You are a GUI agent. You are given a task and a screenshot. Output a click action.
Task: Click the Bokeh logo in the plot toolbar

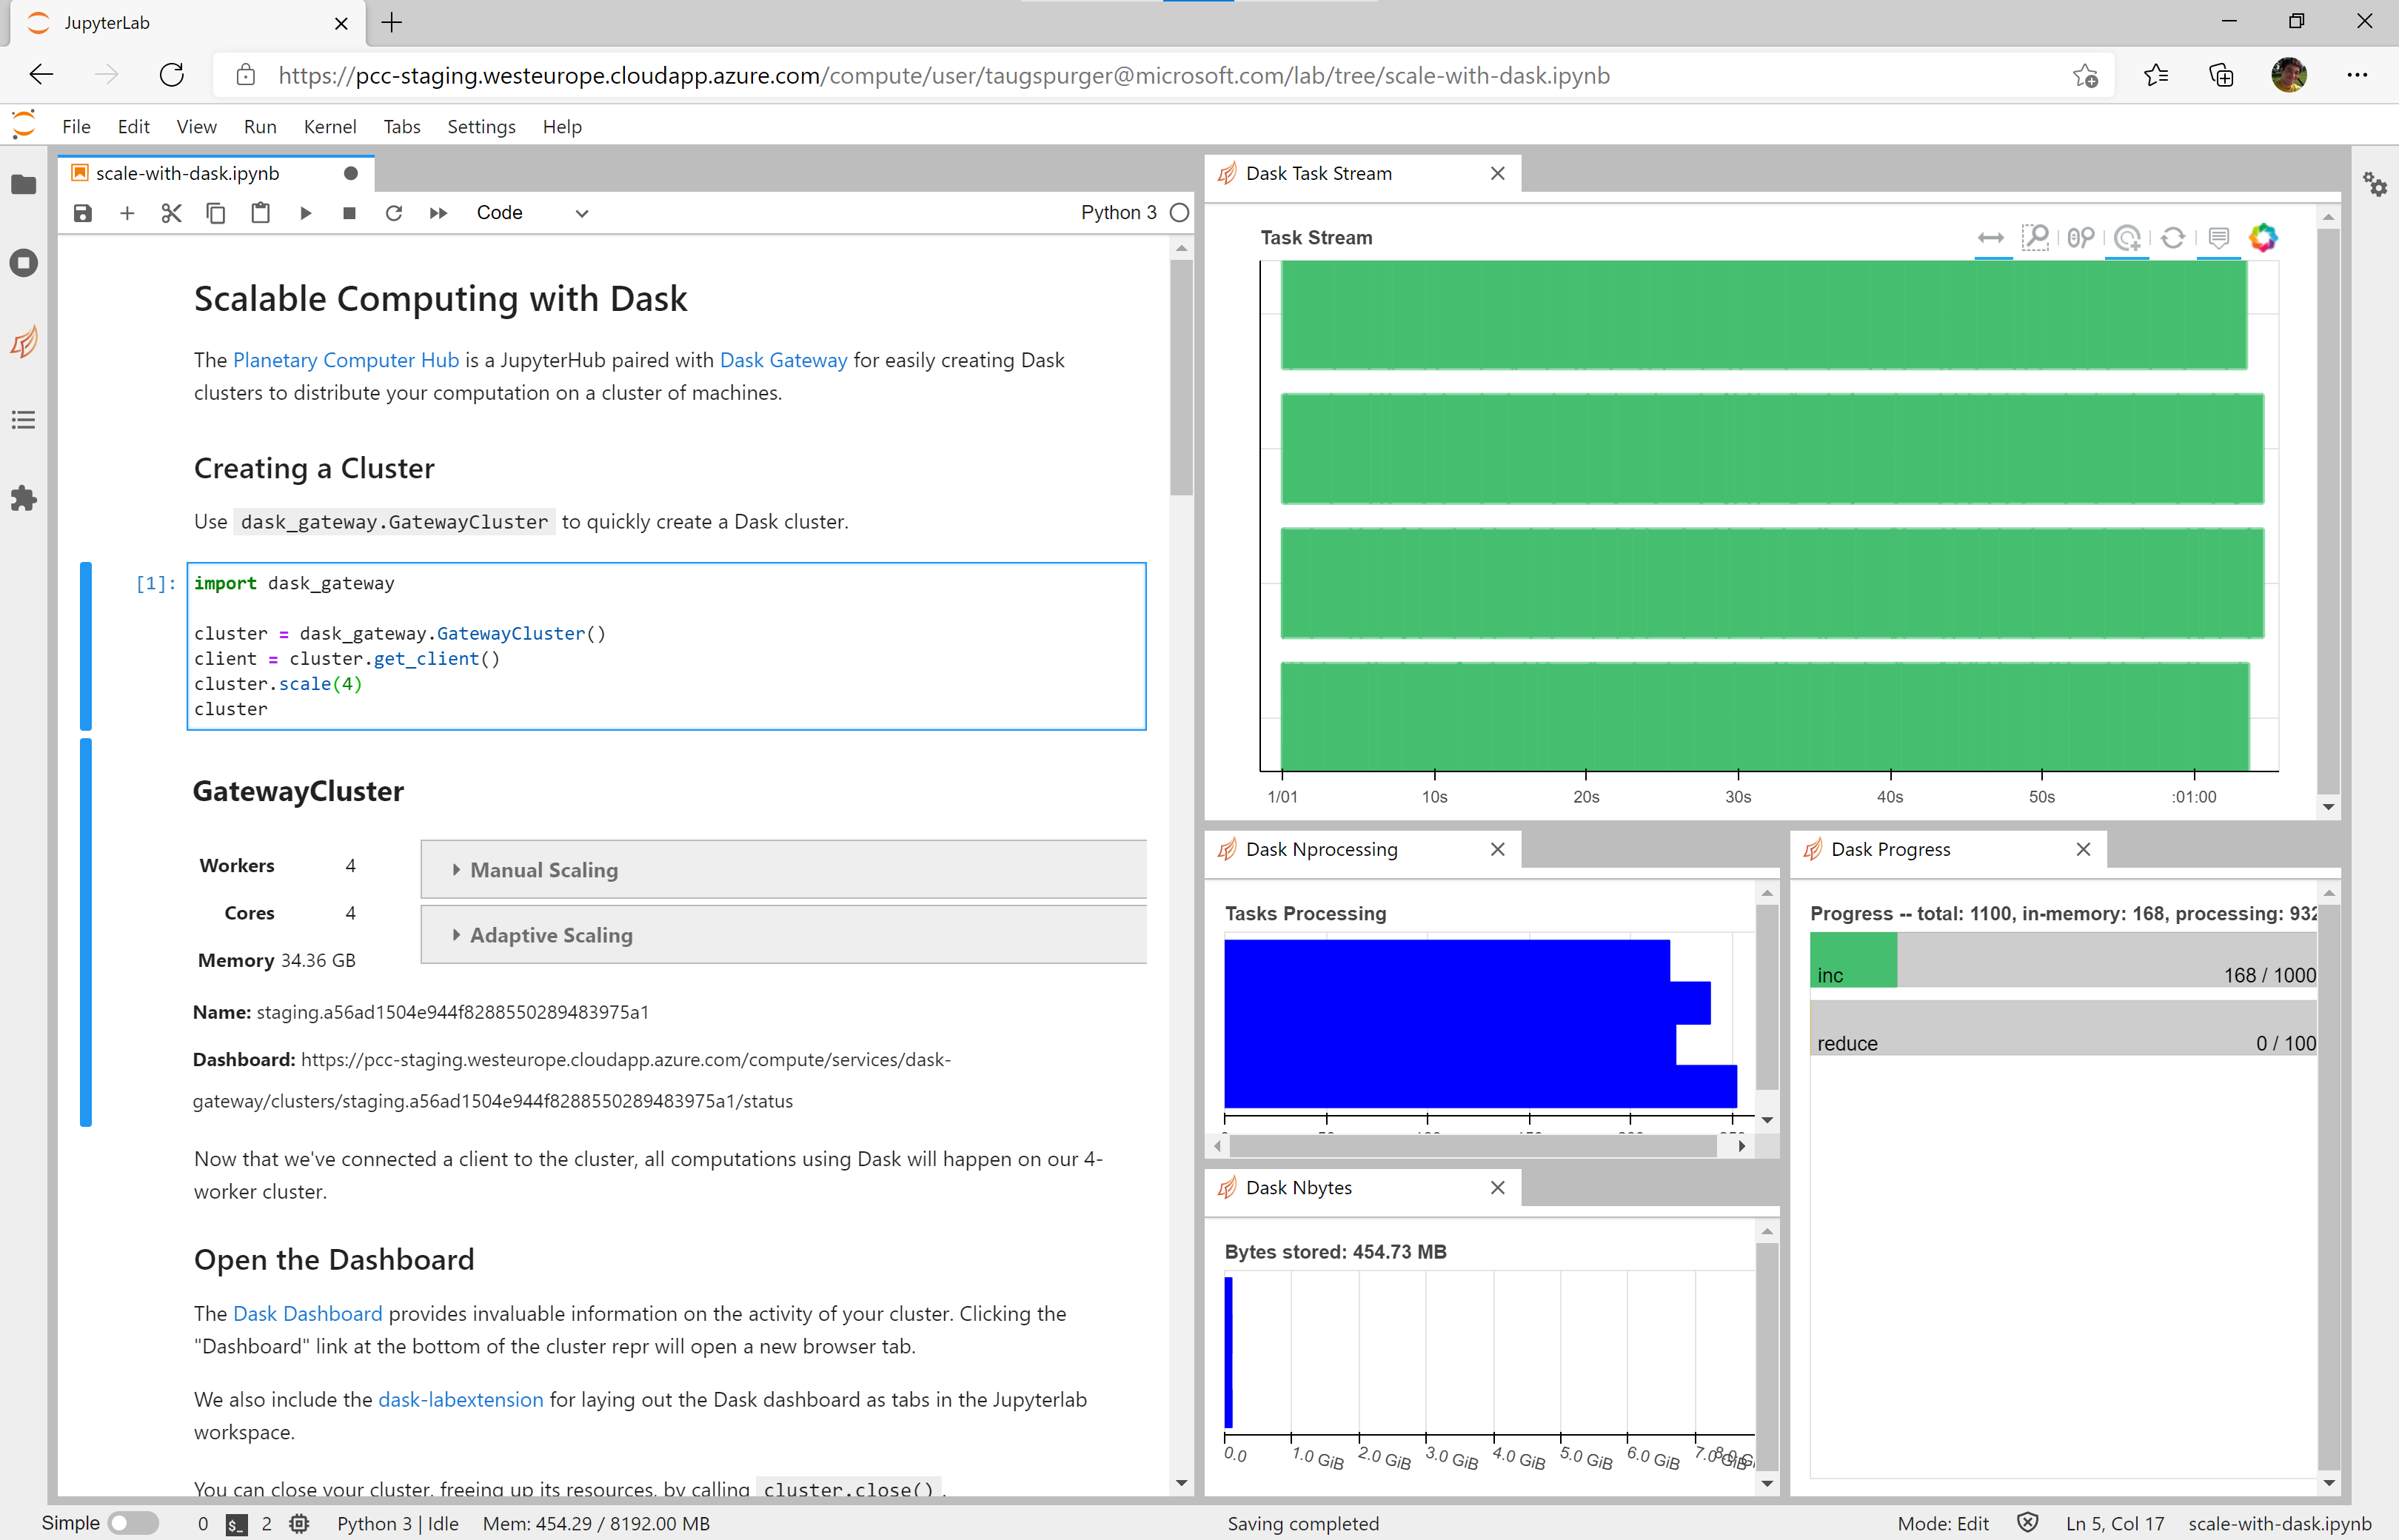[2263, 238]
